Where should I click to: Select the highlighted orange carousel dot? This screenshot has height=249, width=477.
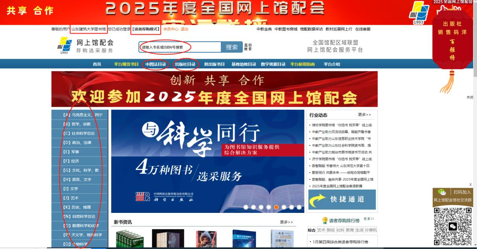click(276, 207)
